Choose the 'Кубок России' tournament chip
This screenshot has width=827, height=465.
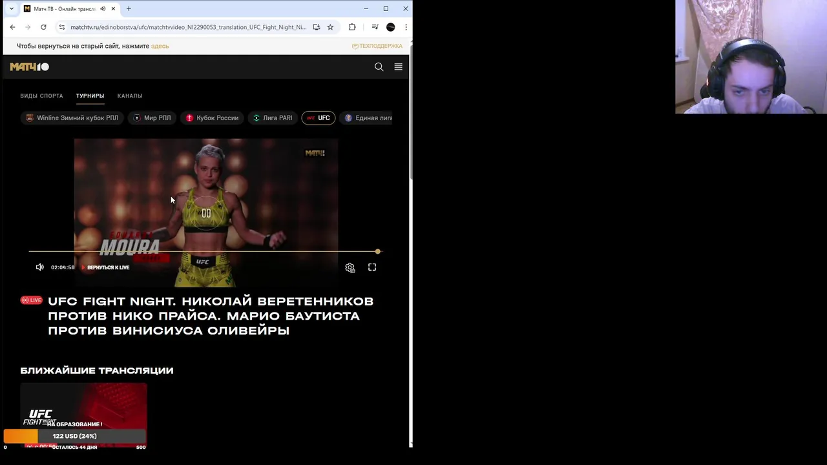(x=212, y=118)
